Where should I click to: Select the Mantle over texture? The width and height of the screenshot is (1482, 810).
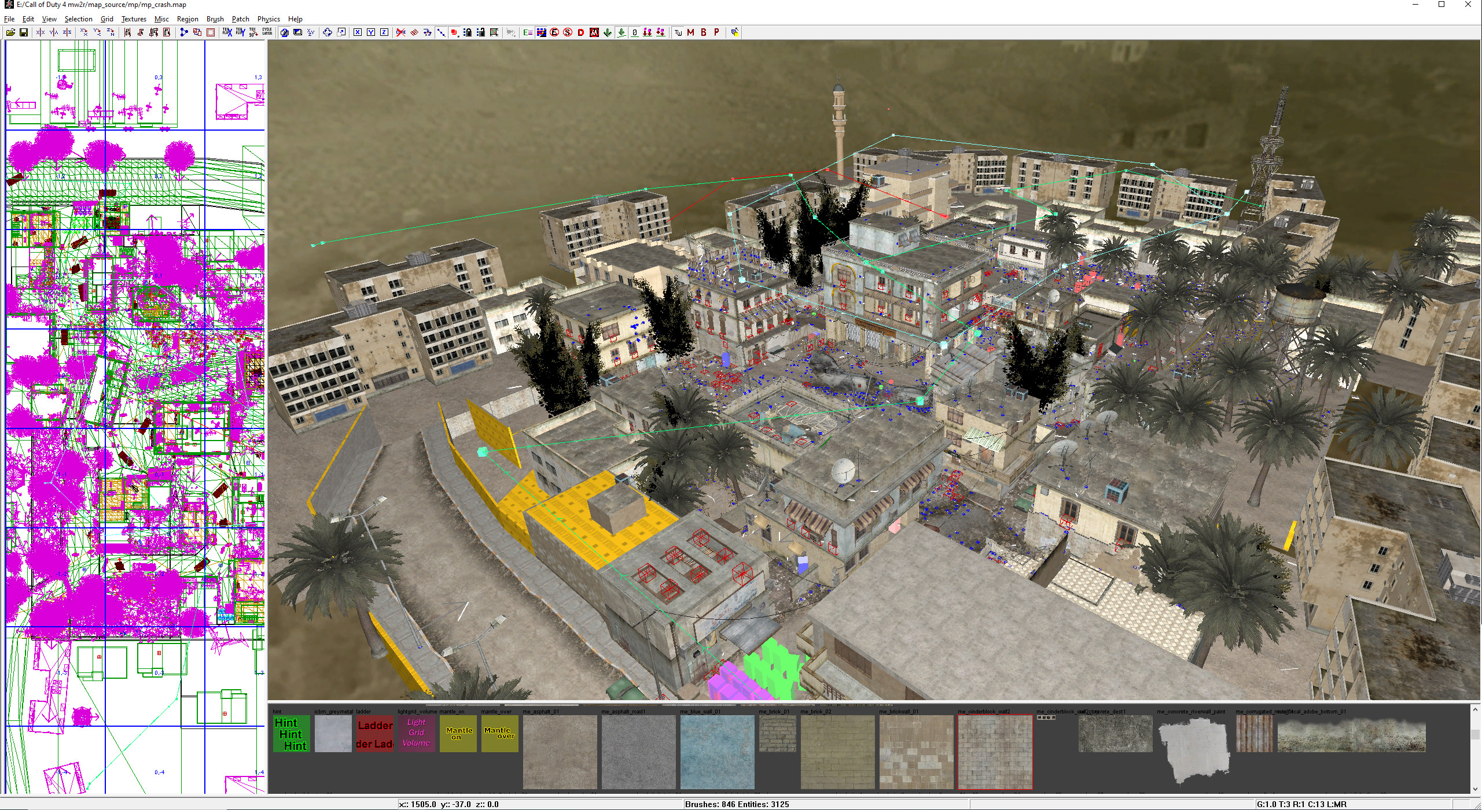pyautogui.click(x=500, y=734)
